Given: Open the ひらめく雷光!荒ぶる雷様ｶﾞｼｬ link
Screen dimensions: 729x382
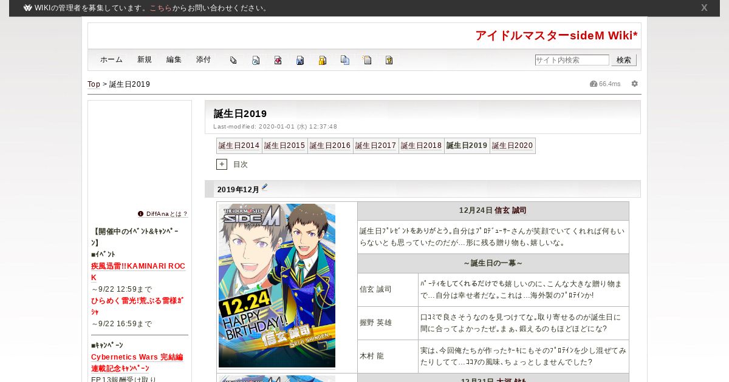Looking at the screenshot, I should (137, 306).
